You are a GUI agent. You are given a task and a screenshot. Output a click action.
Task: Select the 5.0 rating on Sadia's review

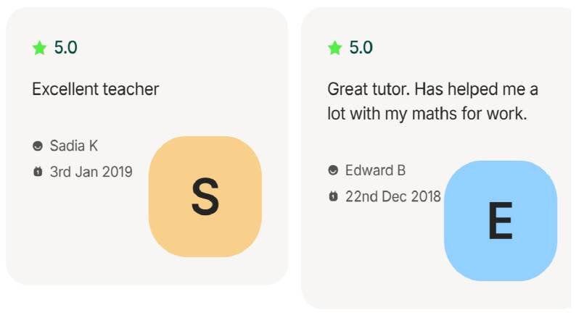coord(65,49)
